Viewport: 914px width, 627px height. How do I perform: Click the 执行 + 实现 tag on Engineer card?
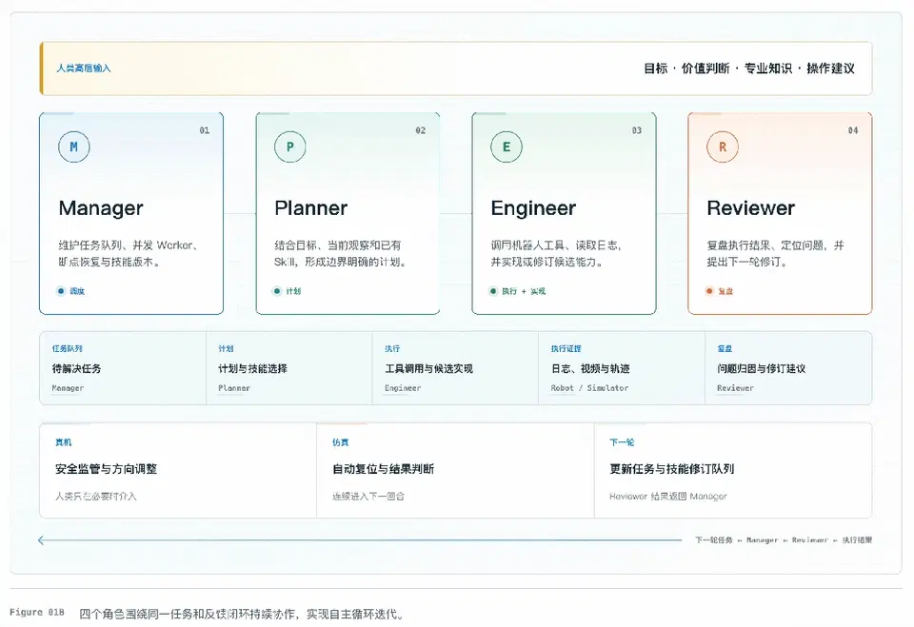pos(524,291)
